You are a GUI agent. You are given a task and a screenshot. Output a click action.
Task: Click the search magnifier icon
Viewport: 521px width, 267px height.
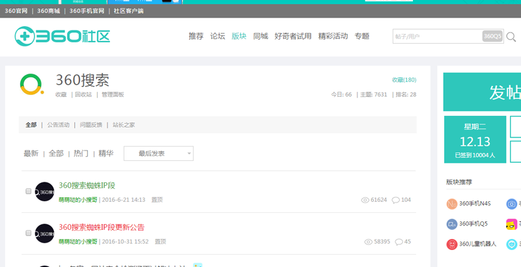click(x=511, y=36)
